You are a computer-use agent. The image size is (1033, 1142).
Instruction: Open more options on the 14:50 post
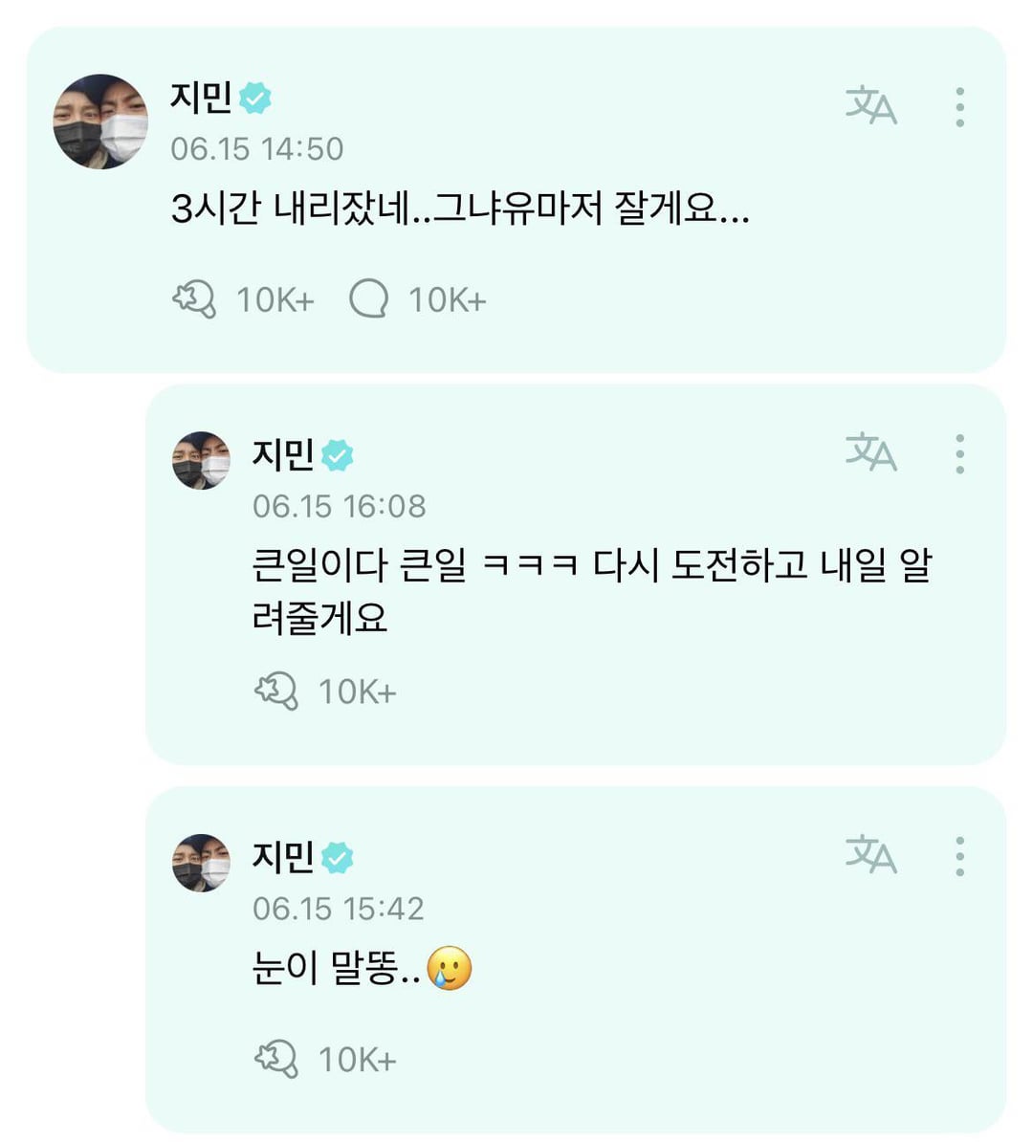959,107
